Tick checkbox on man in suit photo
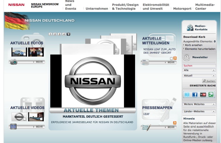 (x=41, y=54)
